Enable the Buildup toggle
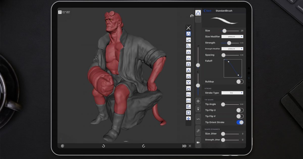303x159 pixels. pos(240,82)
